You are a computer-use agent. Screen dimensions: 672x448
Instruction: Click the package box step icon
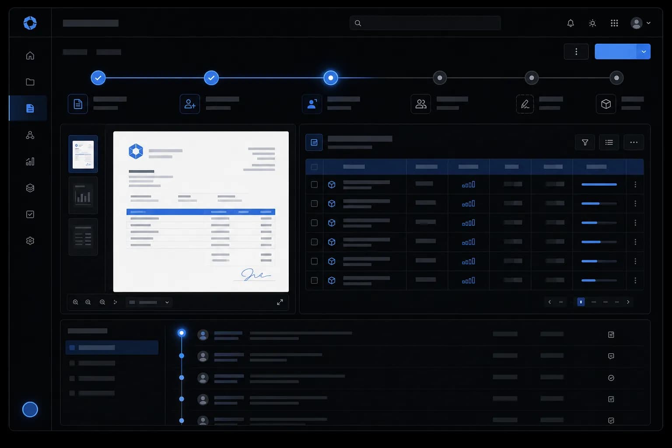(606, 104)
